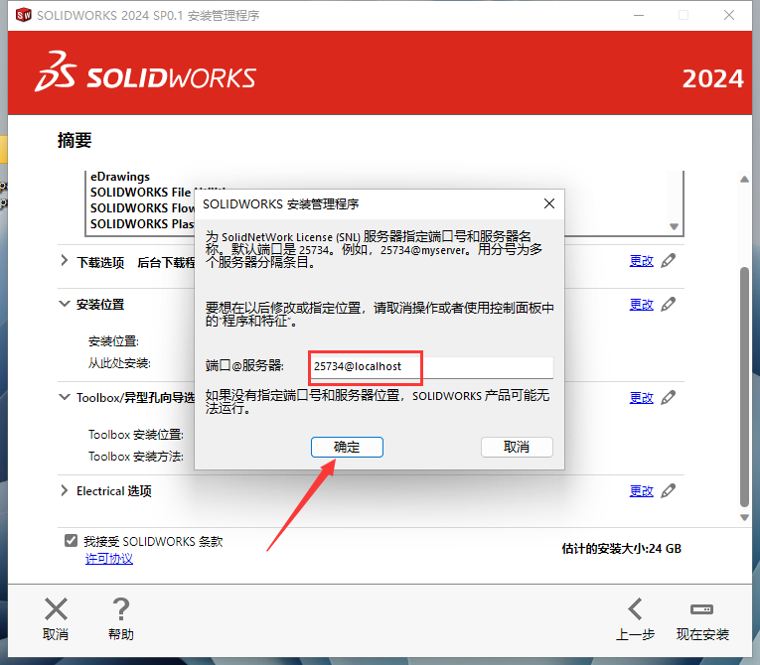
Task: Click the pencil icon beside 下载选项
Action: pyautogui.click(x=669, y=261)
